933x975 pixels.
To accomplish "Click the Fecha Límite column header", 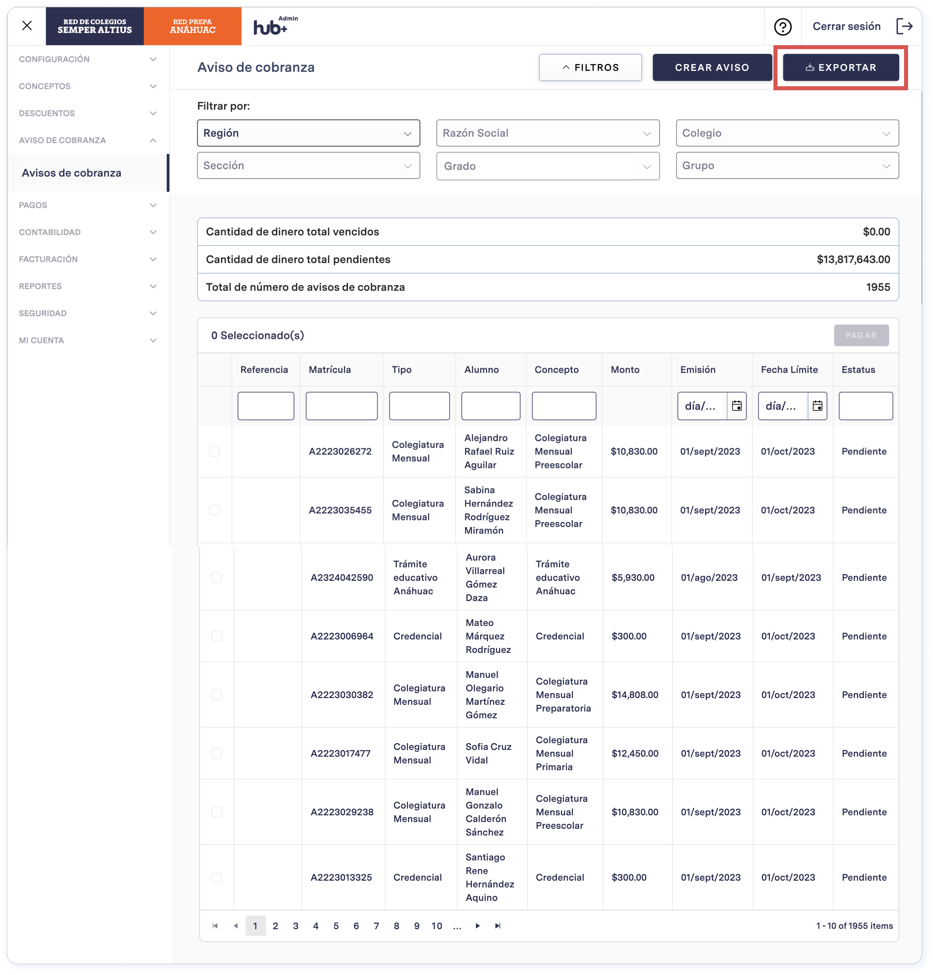I will pyautogui.click(x=789, y=369).
